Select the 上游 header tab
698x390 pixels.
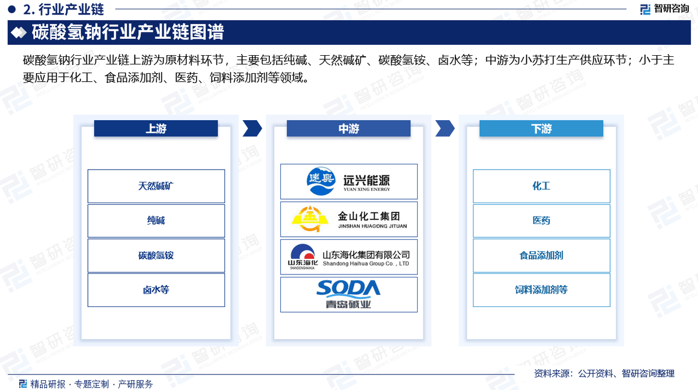[156, 129]
